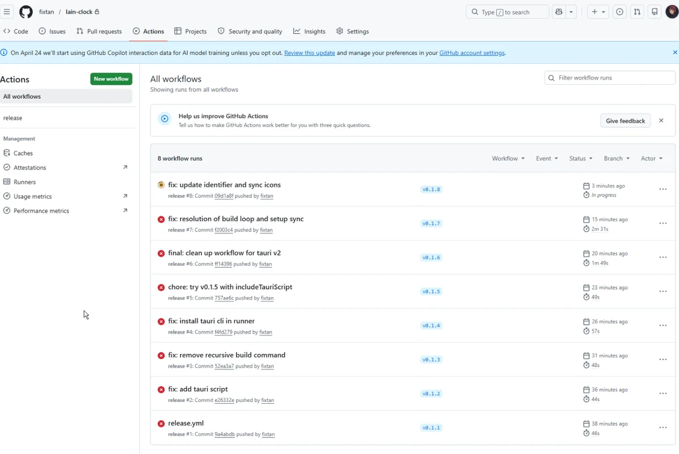
Task: Open the hamburger navigation menu
Action: pos(7,12)
